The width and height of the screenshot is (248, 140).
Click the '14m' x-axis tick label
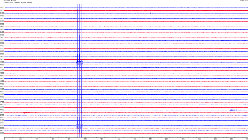pos(118,139)
